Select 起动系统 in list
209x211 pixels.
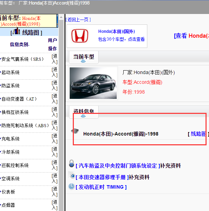pyautogui.click(x=10, y=72)
